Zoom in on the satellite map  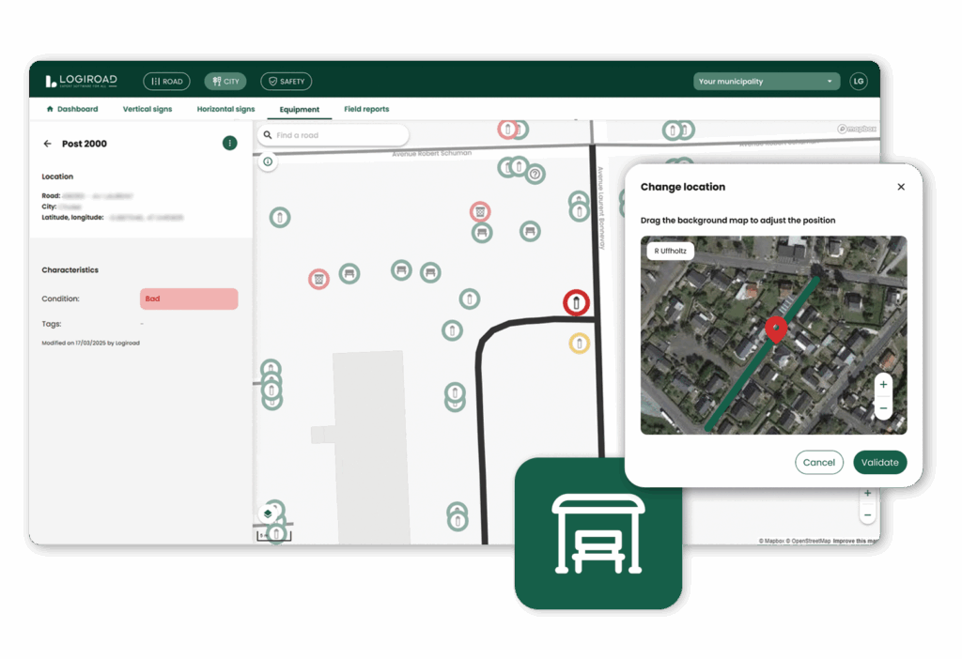click(883, 385)
